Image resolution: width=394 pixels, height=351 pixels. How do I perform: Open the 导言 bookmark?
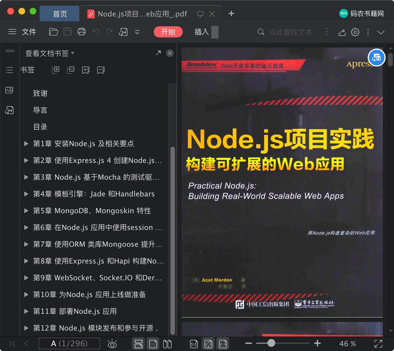(40, 110)
